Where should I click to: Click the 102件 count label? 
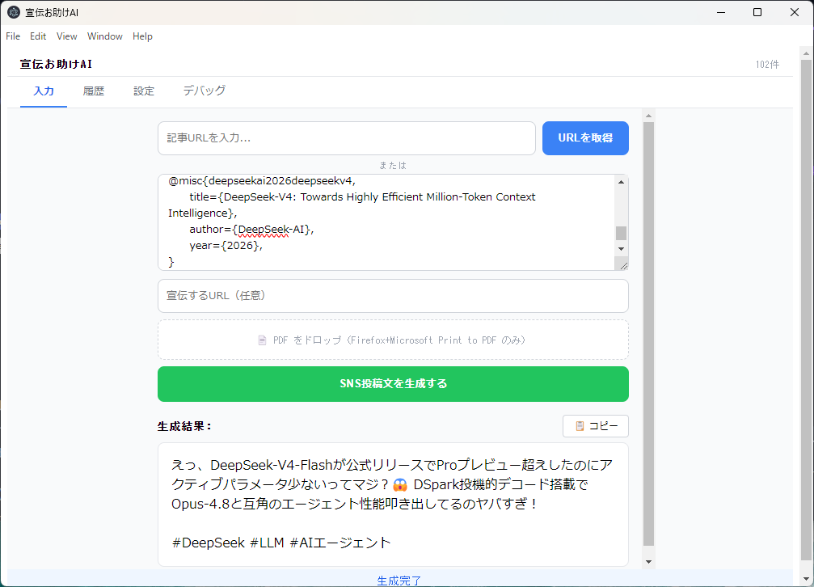coord(767,65)
